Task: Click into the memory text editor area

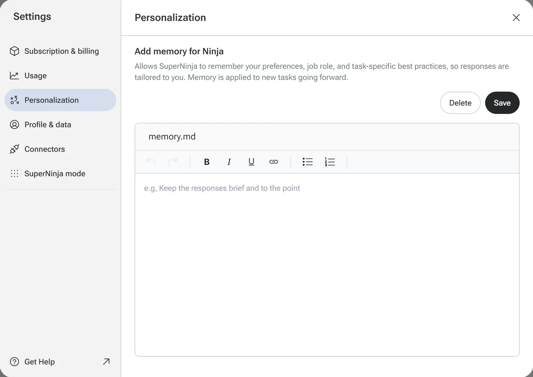Action: 327,265
